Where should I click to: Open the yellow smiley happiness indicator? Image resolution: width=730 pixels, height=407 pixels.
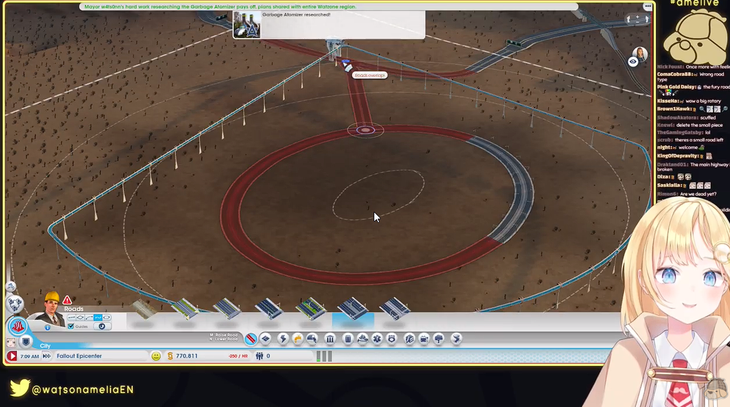156,356
